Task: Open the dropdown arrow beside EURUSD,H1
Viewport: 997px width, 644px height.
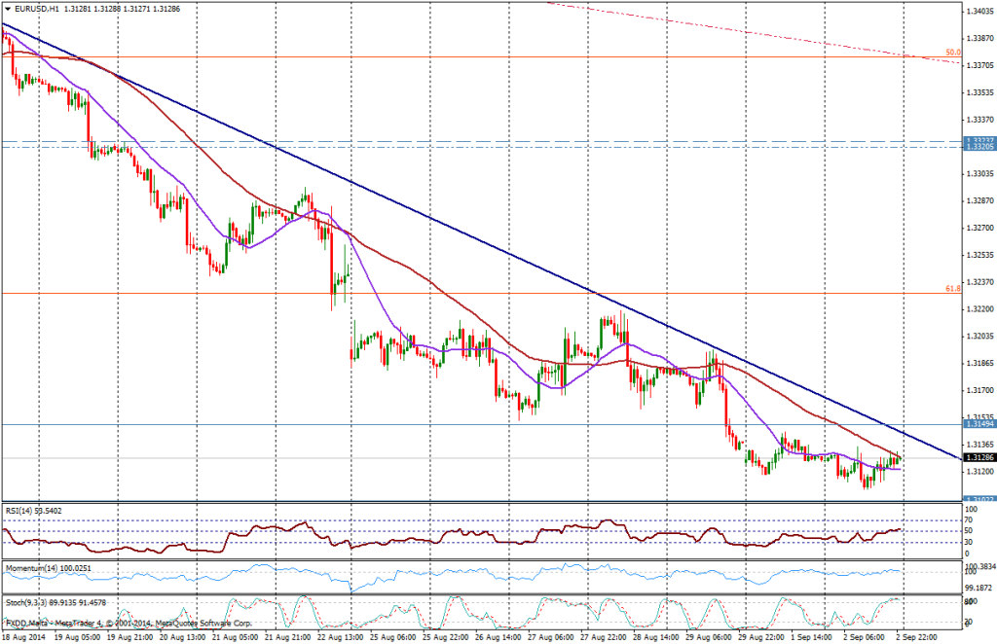Action: tap(8, 8)
